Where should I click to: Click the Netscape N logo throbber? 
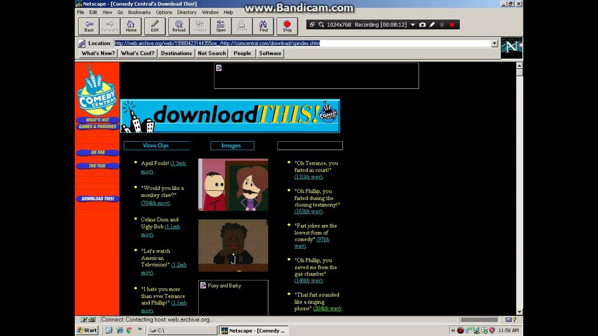512,48
